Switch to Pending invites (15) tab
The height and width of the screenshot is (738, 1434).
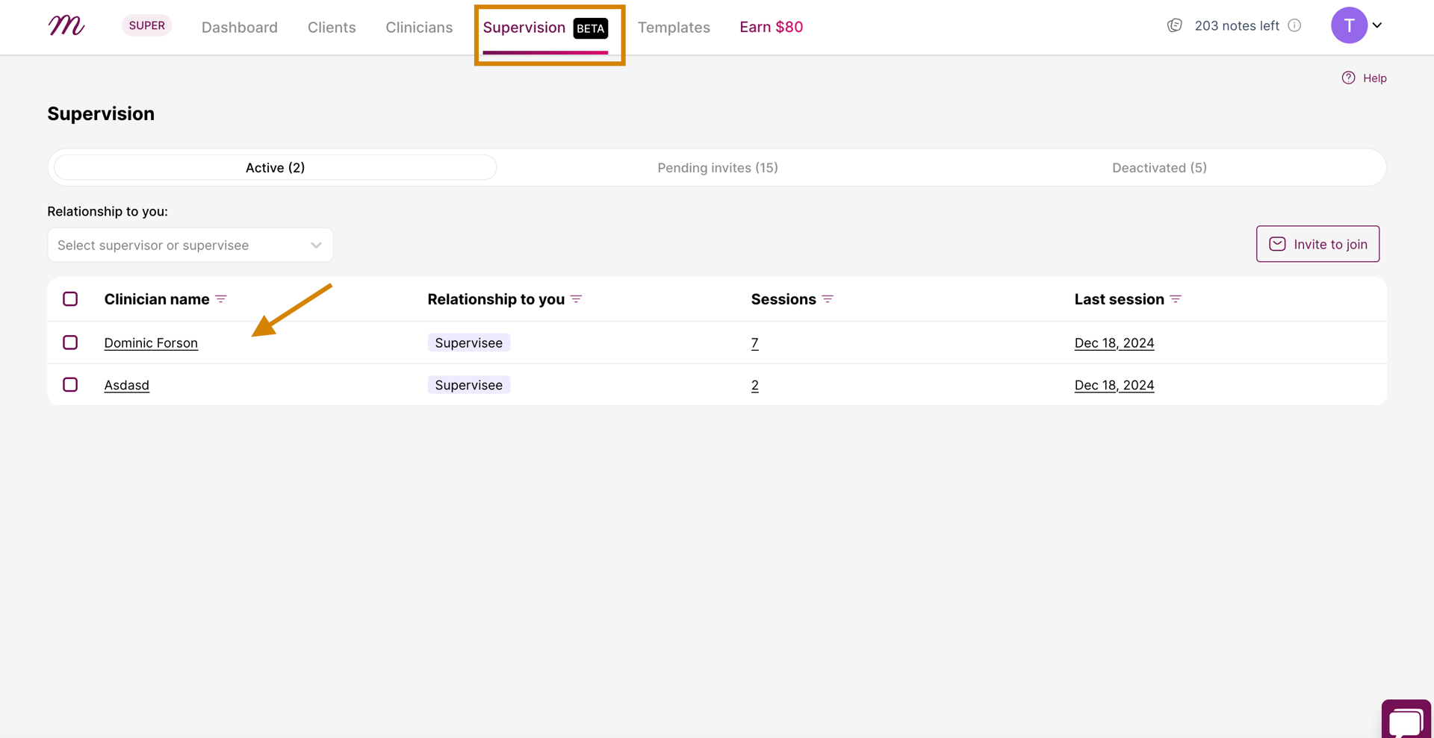pyautogui.click(x=718, y=168)
